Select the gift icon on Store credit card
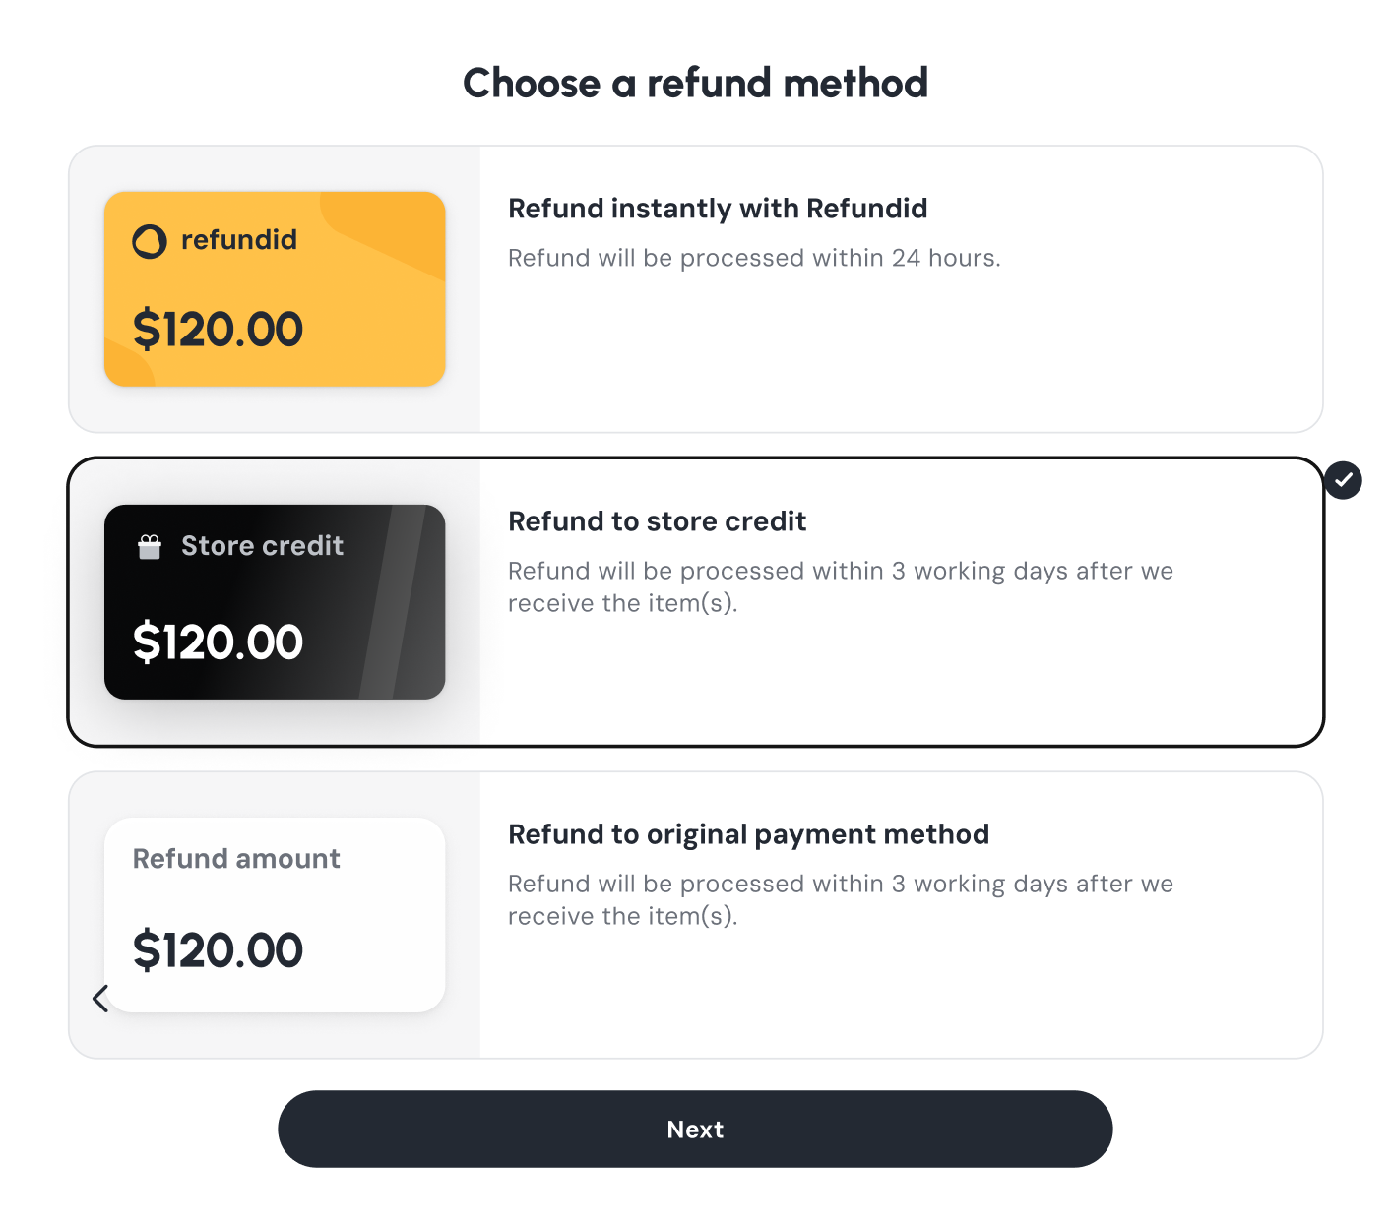Viewport: 1392px width, 1222px height. tap(149, 545)
